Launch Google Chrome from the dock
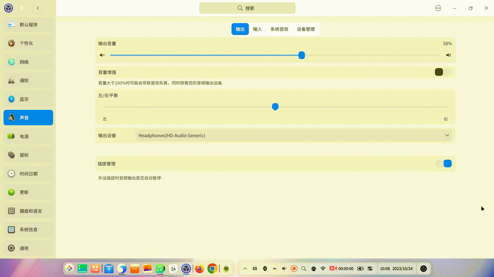 point(212,269)
